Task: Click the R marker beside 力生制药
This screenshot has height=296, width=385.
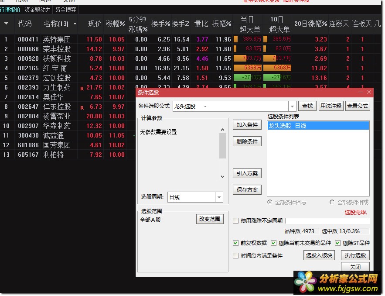Action: pos(82,89)
